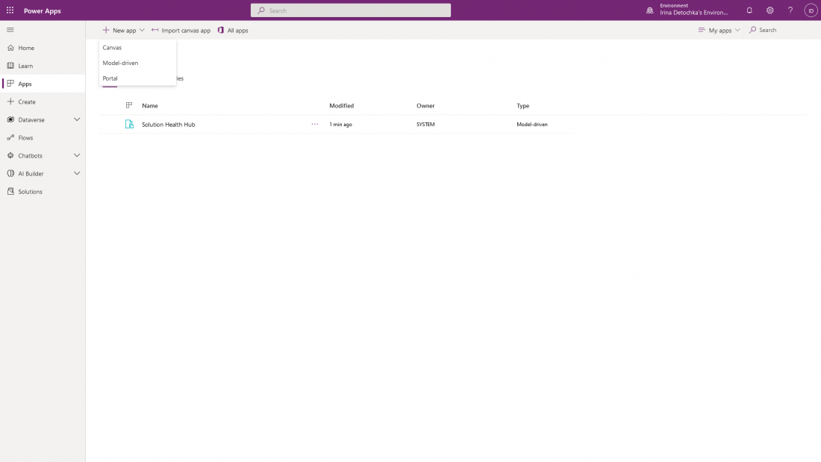
Task: Expand the Dataverse navigation section
Action: coord(77,119)
